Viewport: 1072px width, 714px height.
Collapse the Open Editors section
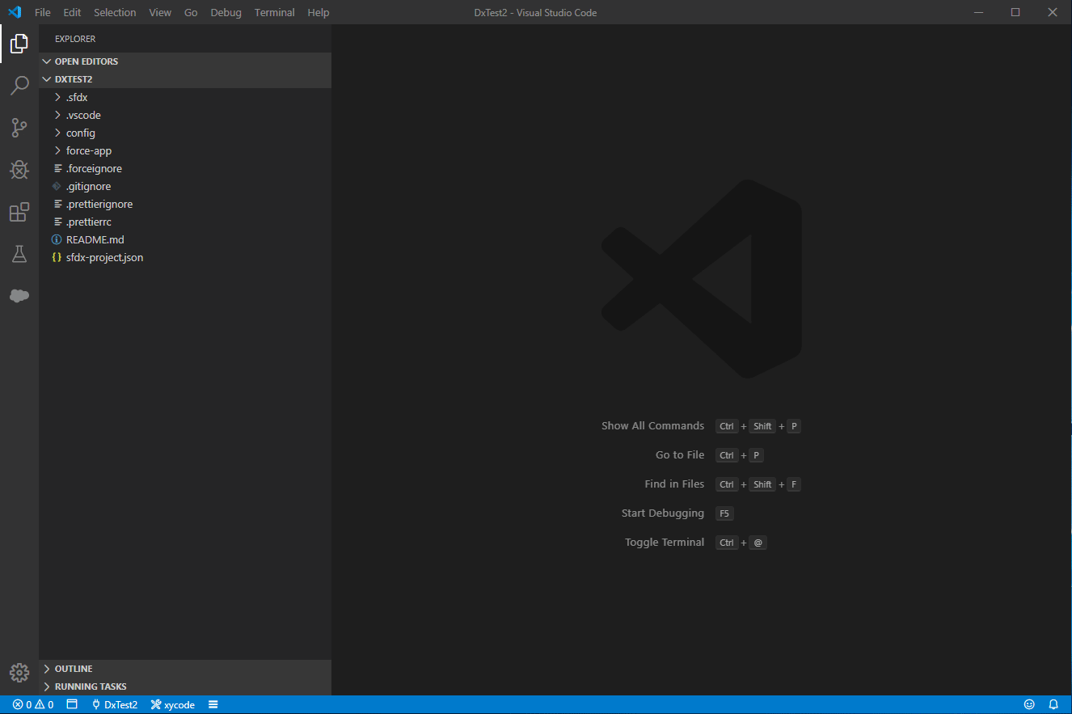[185, 61]
